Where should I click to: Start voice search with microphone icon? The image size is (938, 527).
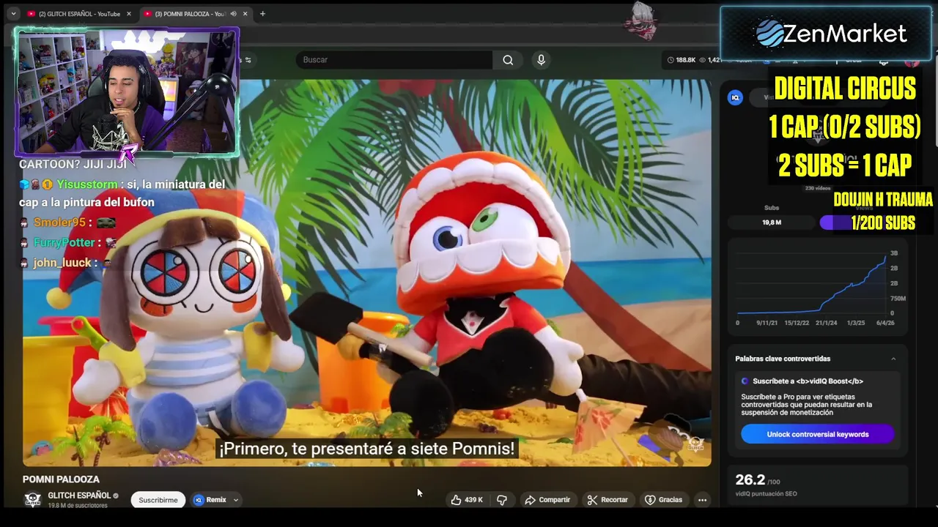tap(541, 60)
